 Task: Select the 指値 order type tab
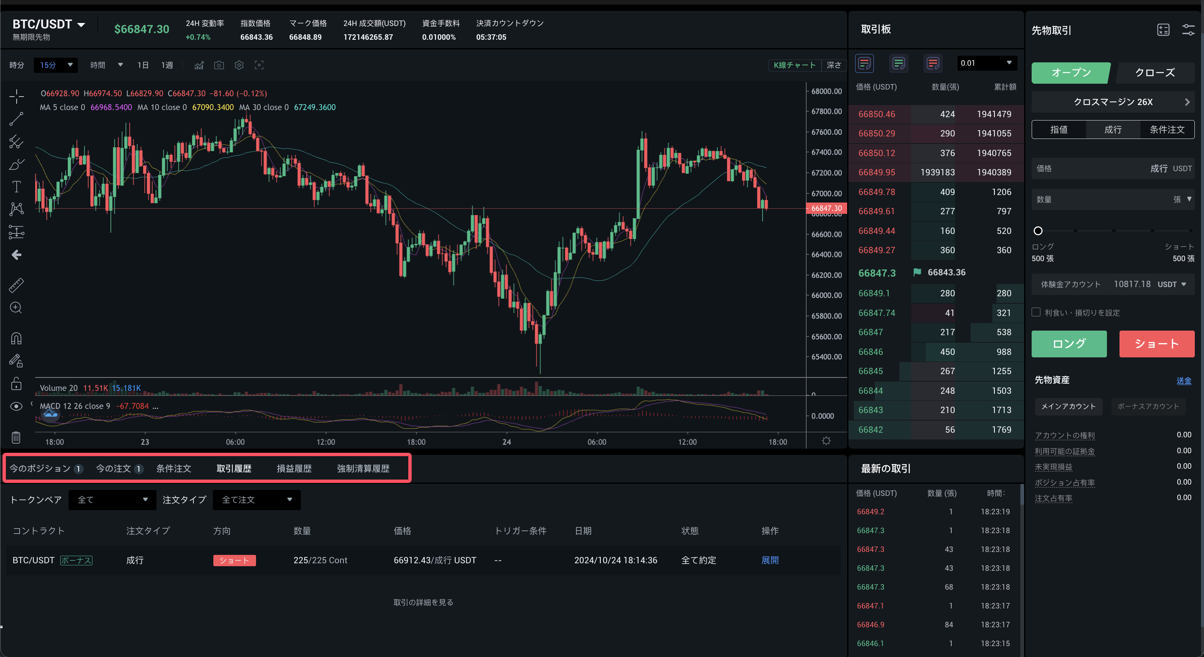[x=1059, y=130]
